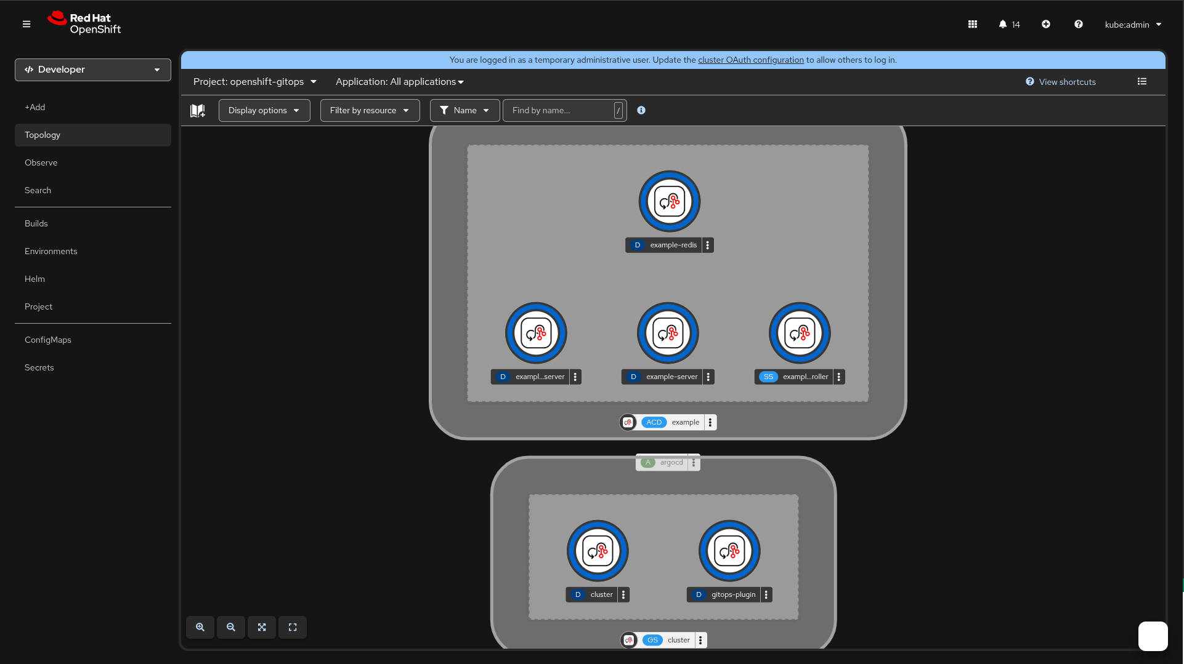This screenshot has width=1184, height=664.
Task: Open kebab menu for example-redis
Action: [x=708, y=245]
